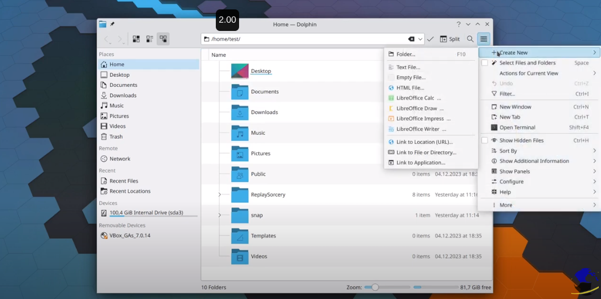Switch to Compact view mode

coord(149,39)
